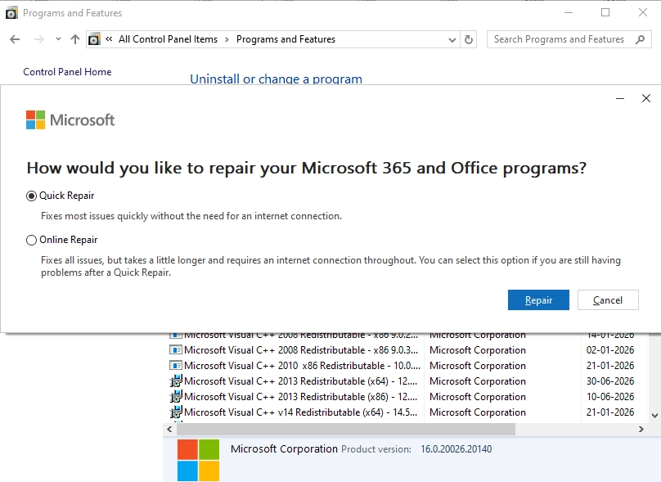Screen dimensions: 661x482
Task: Open Control Panel Home link
Action: tap(67, 72)
